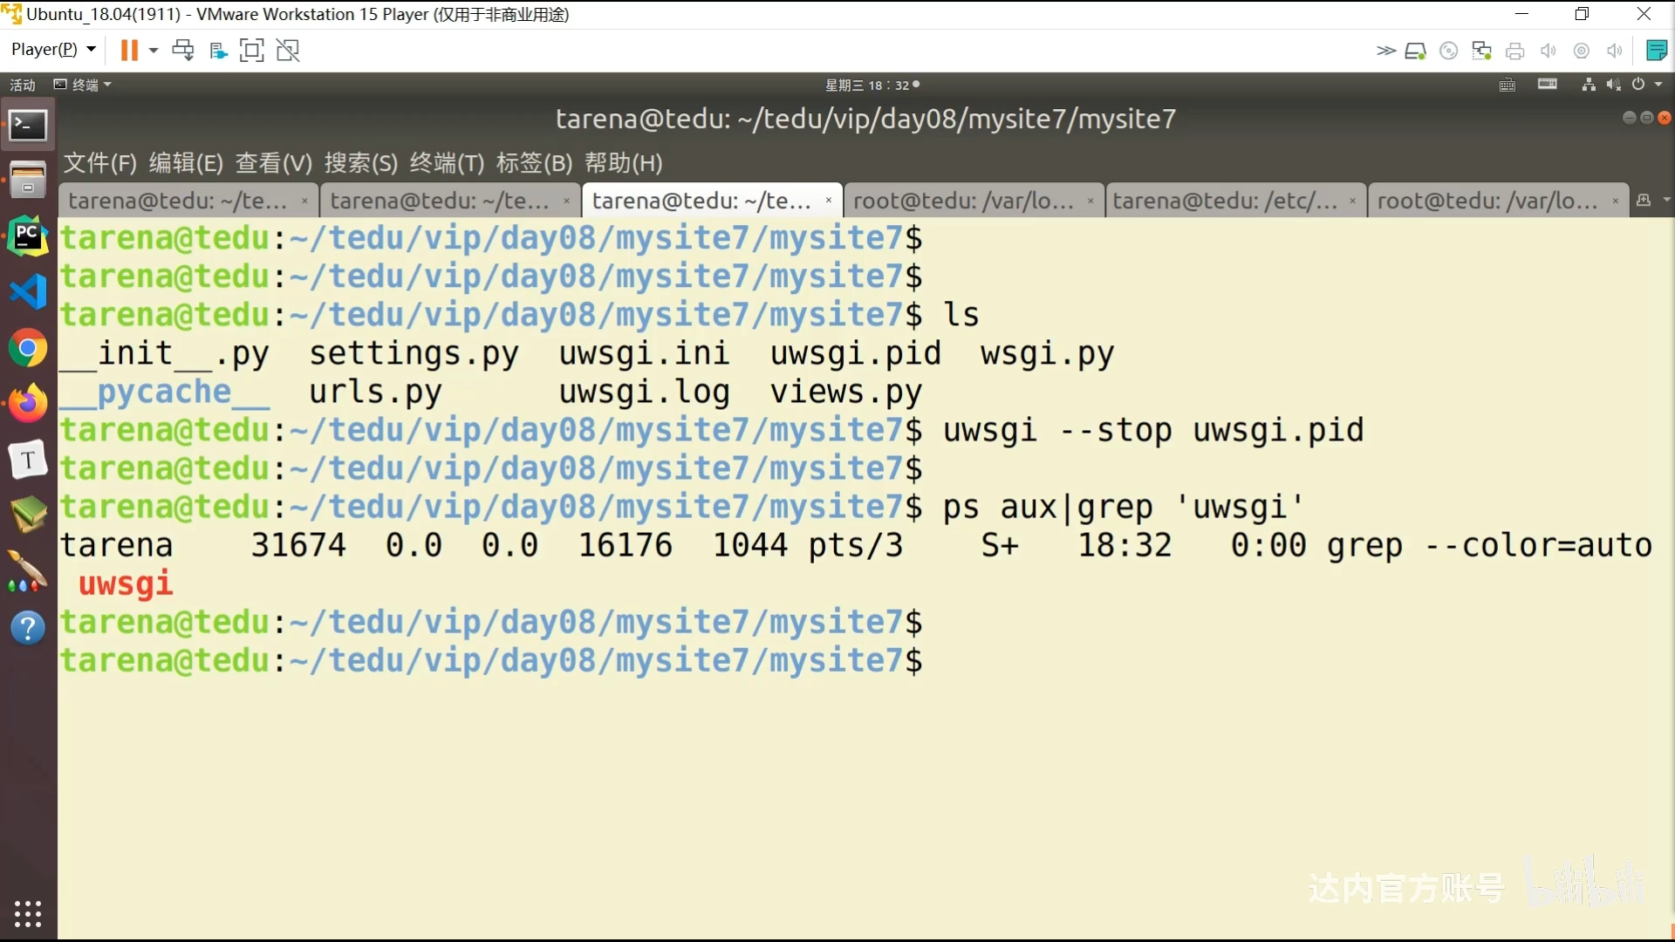
Task: Open Firefox from the dock
Action: (x=28, y=403)
